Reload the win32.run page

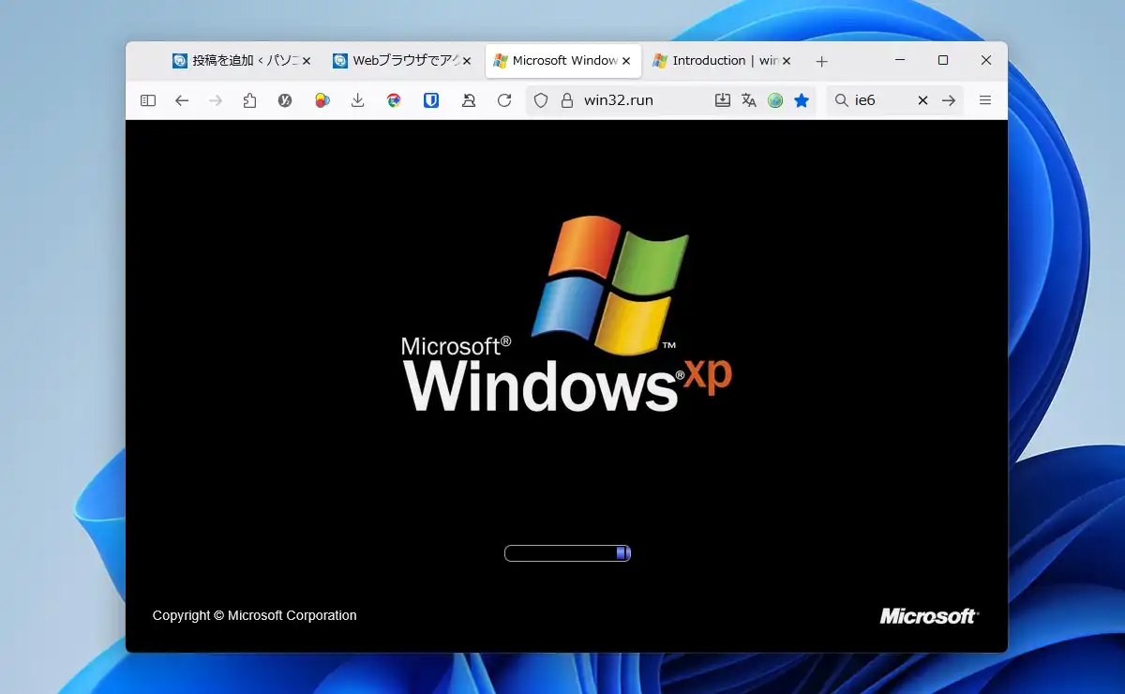pyautogui.click(x=504, y=100)
